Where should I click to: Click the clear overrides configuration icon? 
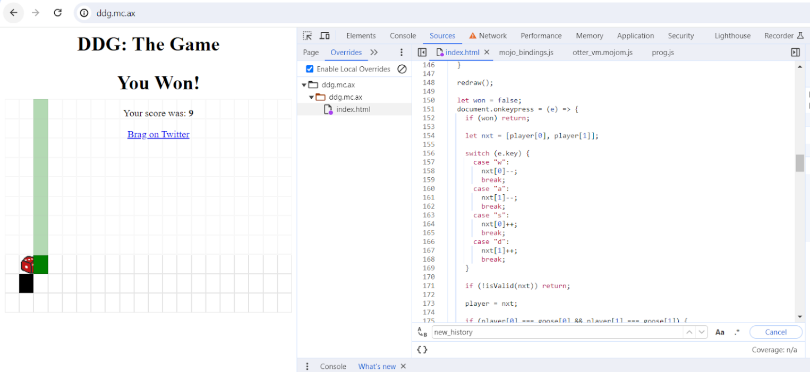tap(402, 69)
